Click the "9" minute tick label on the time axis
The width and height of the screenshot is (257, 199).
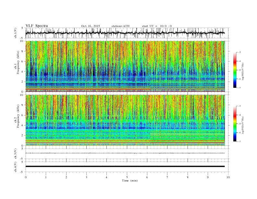(x=208, y=177)
